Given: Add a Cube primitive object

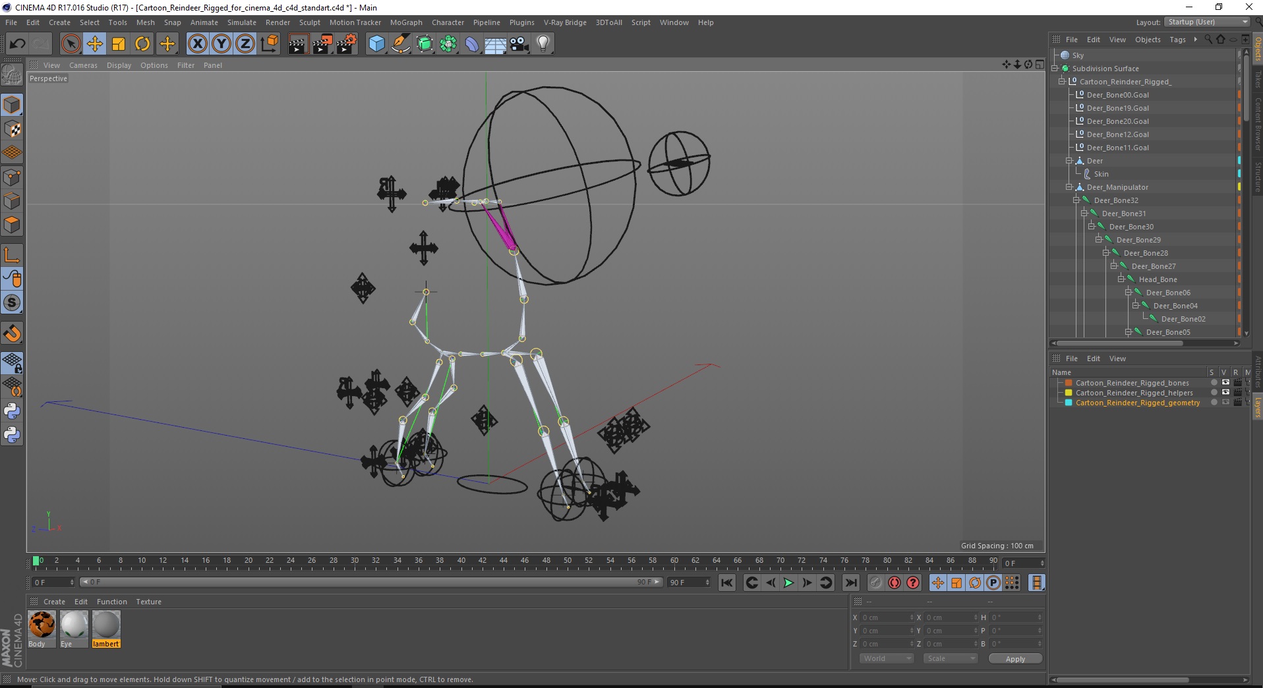Looking at the screenshot, I should 376,44.
